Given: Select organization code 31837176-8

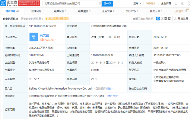Looking at the screenshot, I should click(x=36, y=55).
